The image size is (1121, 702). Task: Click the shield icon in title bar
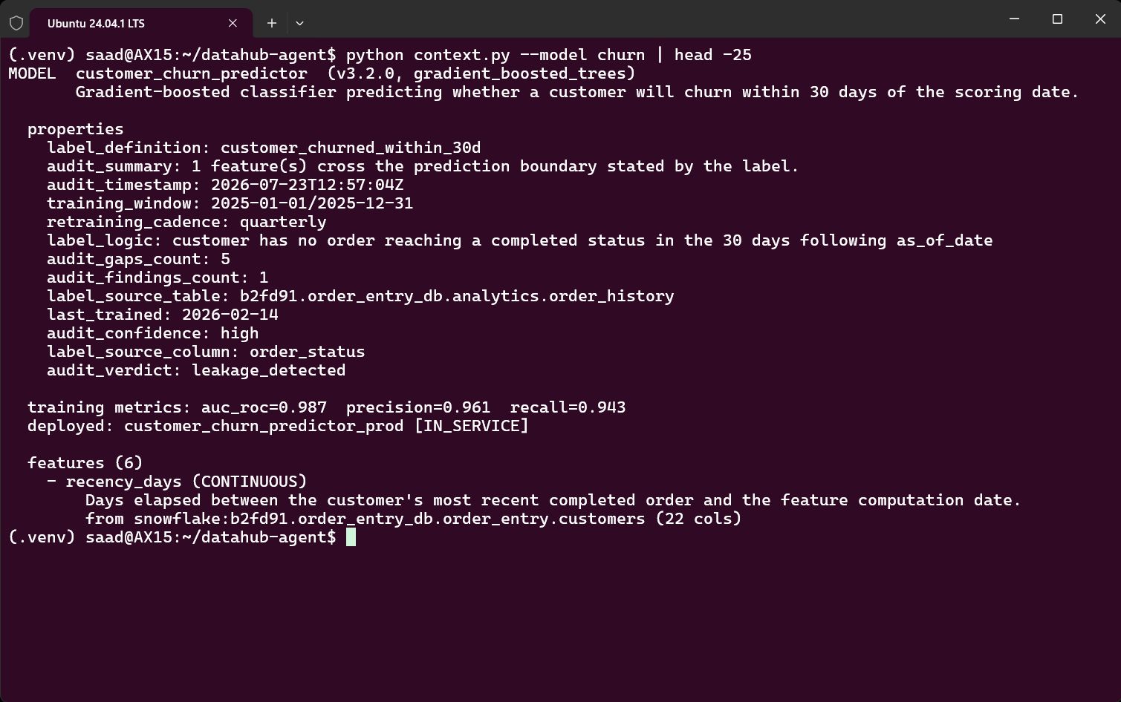pyautogui.click(x=16, y=23)
